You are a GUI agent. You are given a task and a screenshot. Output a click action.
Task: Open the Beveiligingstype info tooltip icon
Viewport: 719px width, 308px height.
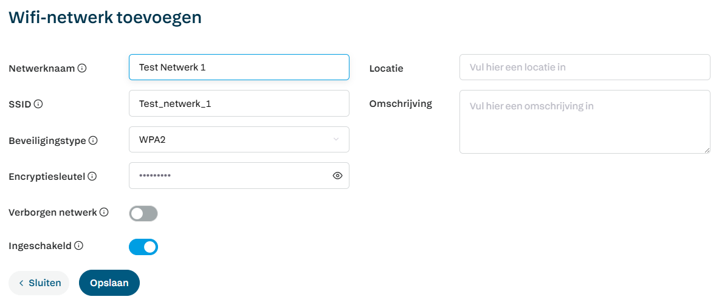(93, 140)
